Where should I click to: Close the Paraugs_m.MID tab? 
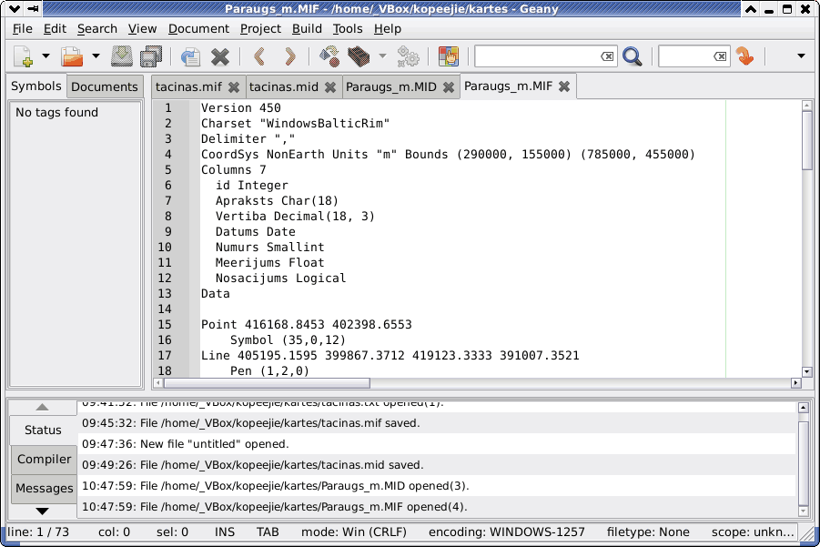[448, 87]
